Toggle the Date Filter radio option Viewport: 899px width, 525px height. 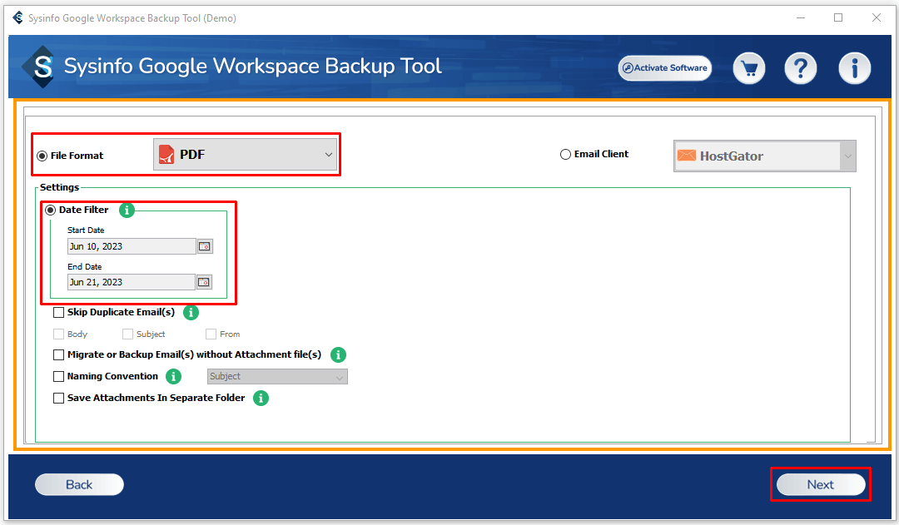(51, 210)
